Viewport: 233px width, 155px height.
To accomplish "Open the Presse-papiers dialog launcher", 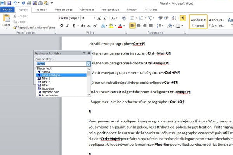I will pos(55,33).
